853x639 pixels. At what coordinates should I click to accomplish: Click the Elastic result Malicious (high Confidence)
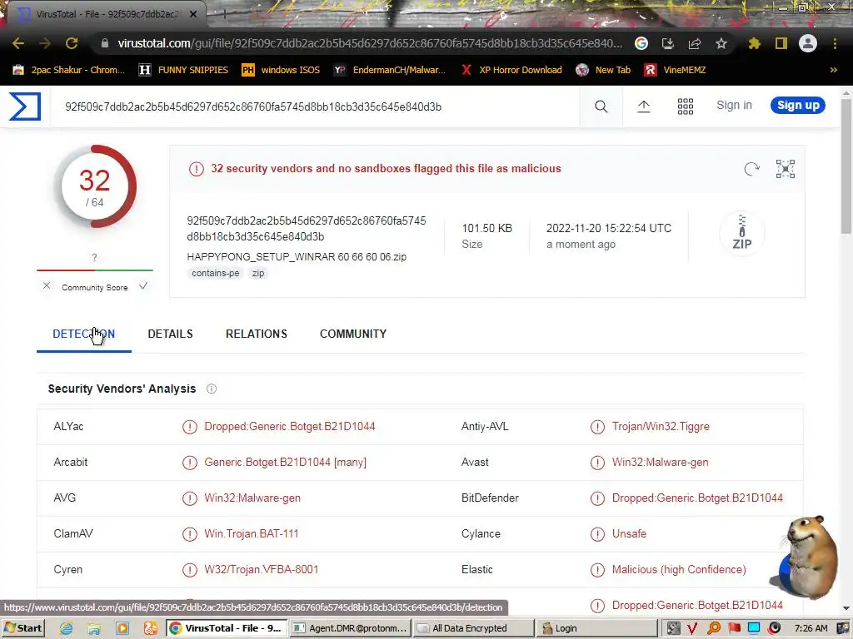pyautogui.click(x=679, y=570)
